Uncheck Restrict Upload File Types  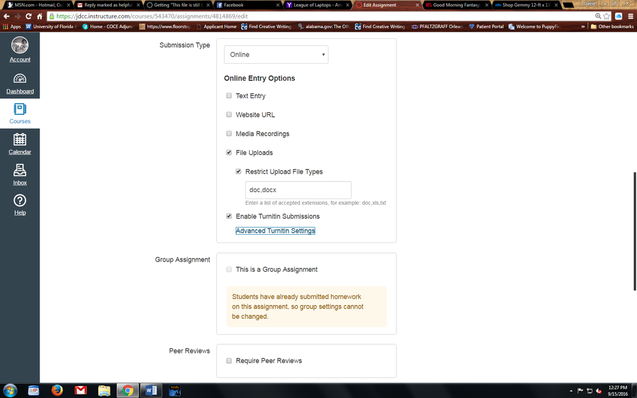coord(239,172)
